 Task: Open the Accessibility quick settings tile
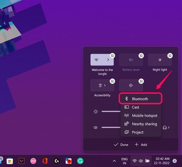tap(102, 85)
